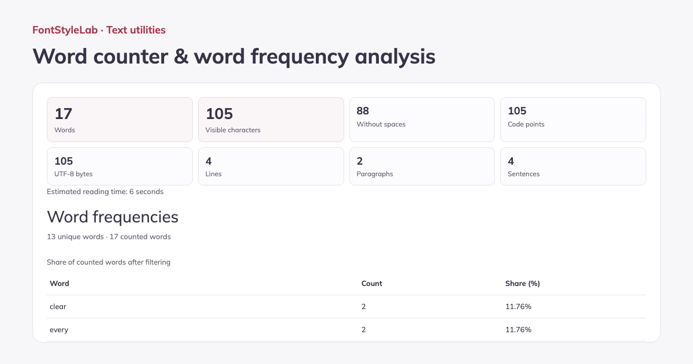Image resolution: width=693 pixels, height=364 pixels.
Task: Click the 4 Sentences stat card
Action: pos(573,166)
